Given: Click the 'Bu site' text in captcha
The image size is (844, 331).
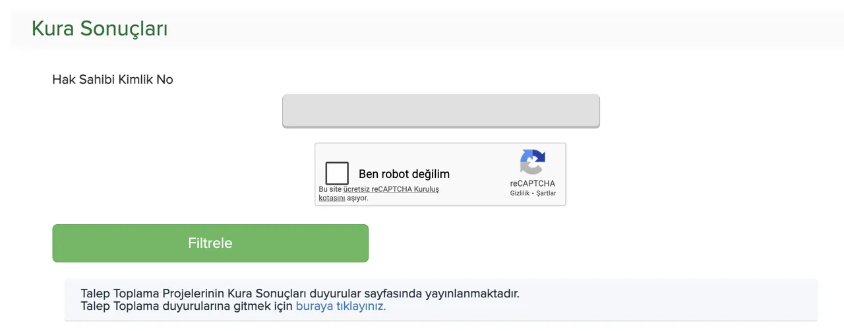Looking at the screenshot, I should (x=330, y=189).
